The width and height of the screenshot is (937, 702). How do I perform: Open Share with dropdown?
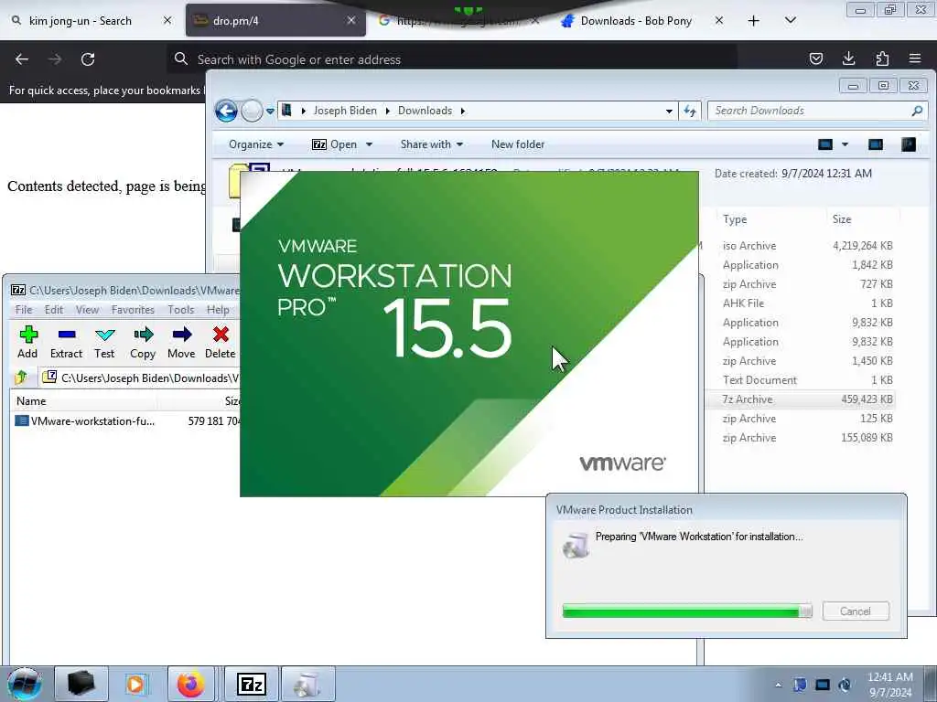coord(432,144)
